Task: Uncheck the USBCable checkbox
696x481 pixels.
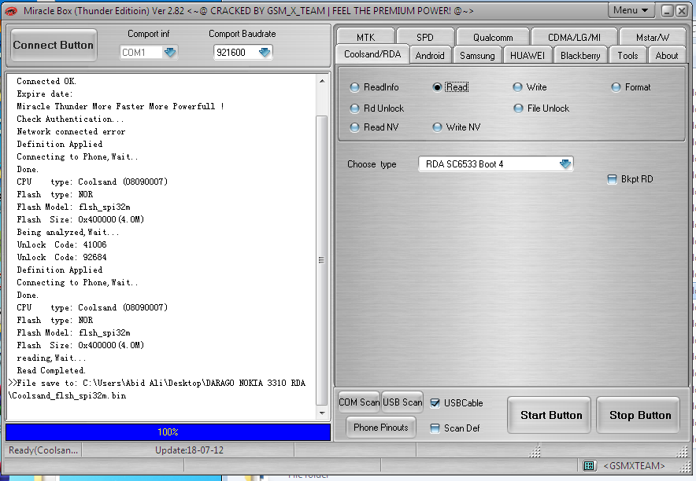Action: (x=435, y=403)
